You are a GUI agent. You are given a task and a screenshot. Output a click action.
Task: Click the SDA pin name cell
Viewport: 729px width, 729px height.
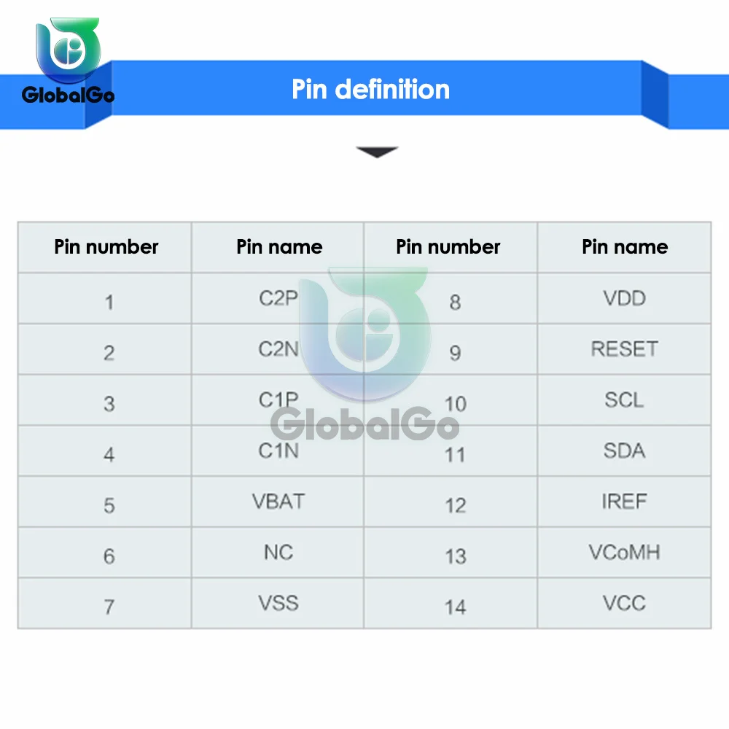(x=625, y=451)
